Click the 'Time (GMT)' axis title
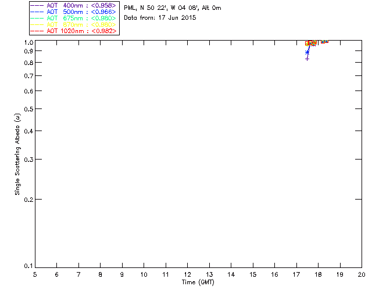This screenshot has height=297, width=372. pos(198,282)
